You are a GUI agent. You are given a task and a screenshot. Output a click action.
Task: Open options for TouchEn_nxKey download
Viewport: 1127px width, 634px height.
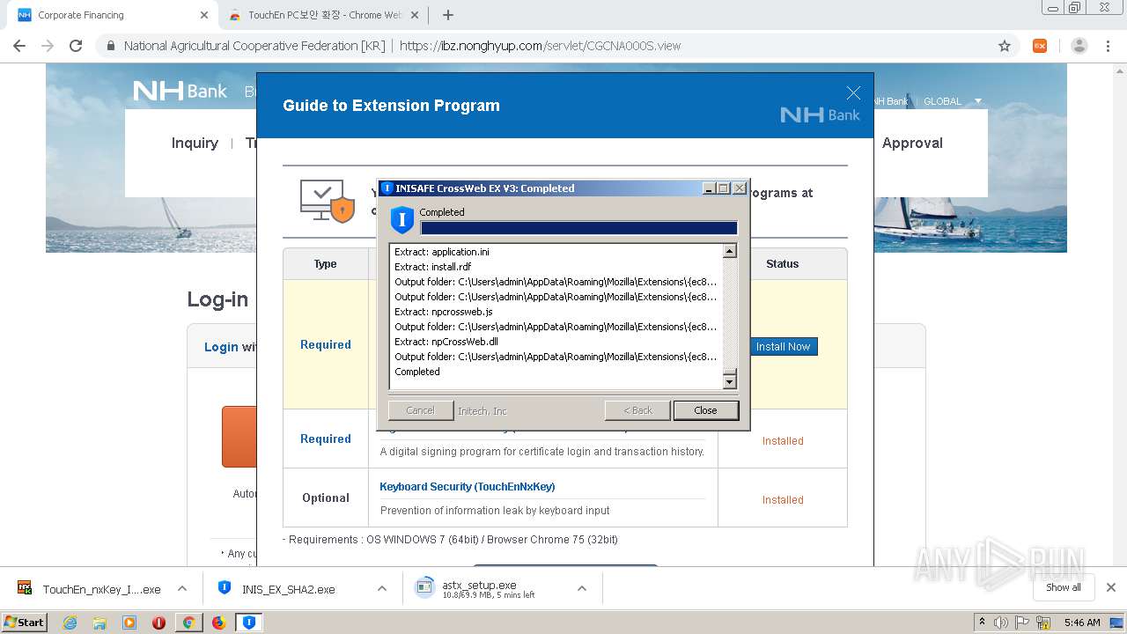(x=181, y=588)
